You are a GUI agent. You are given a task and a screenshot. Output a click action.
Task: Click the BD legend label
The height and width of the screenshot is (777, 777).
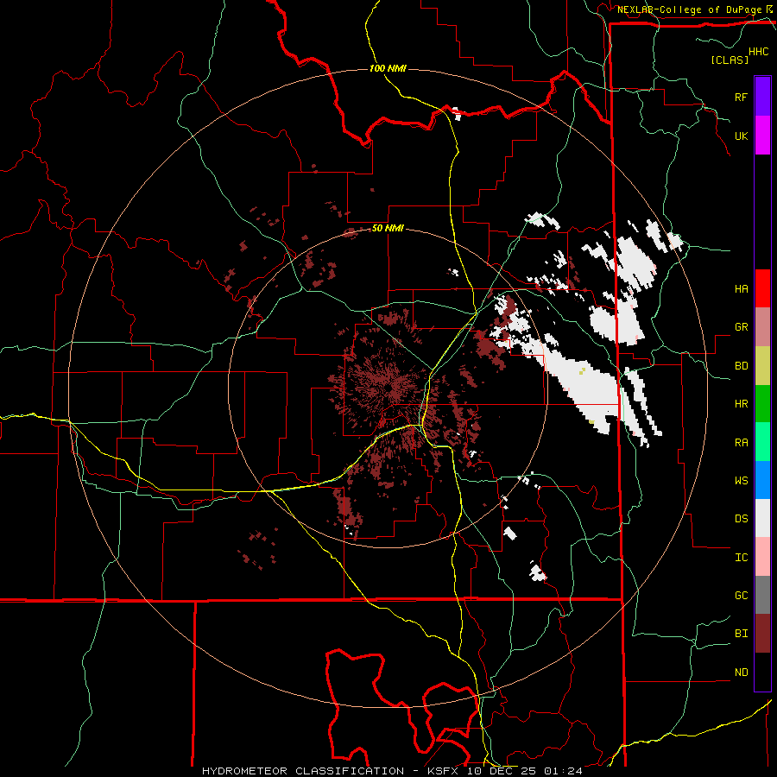741,366
